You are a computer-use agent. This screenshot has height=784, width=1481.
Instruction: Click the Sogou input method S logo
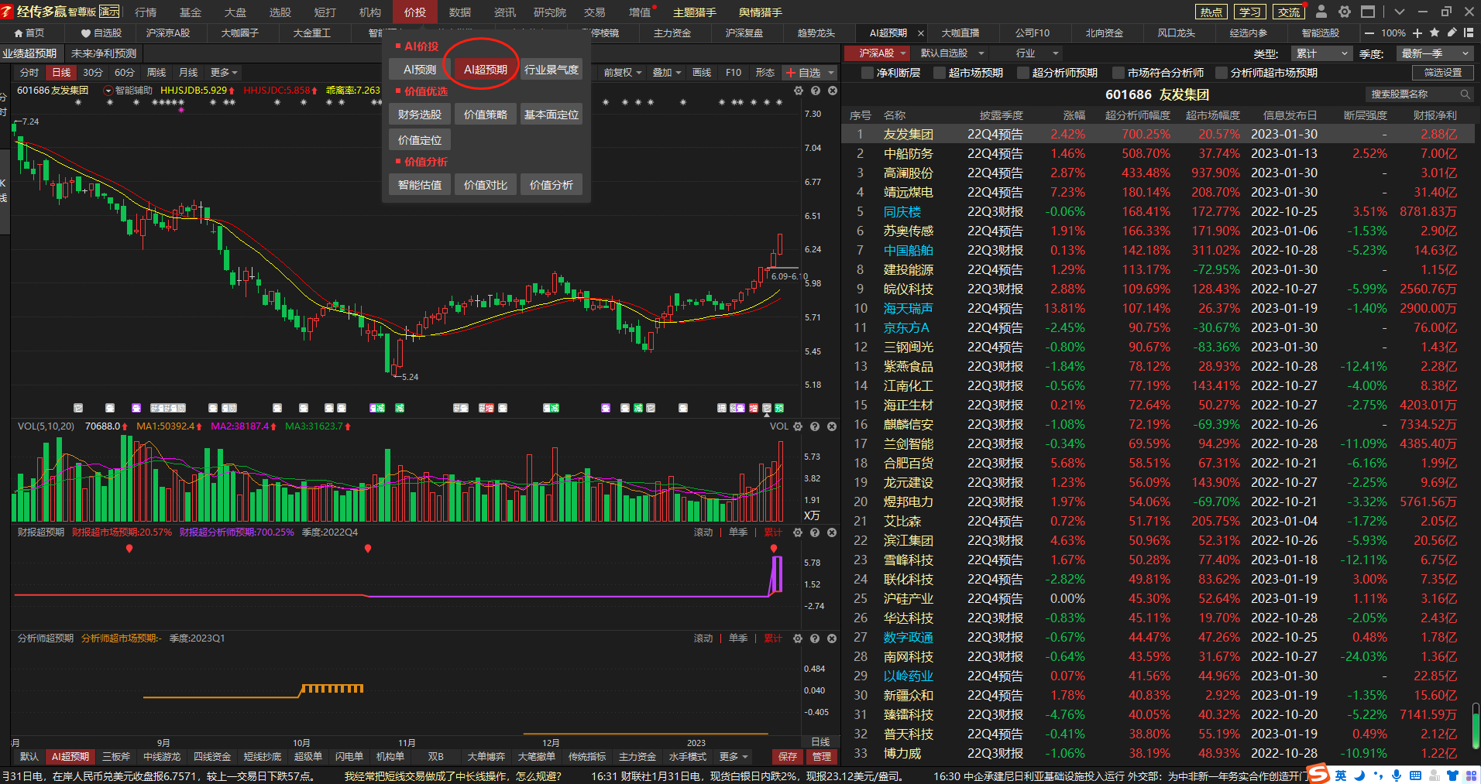[x=1319, y=774]
